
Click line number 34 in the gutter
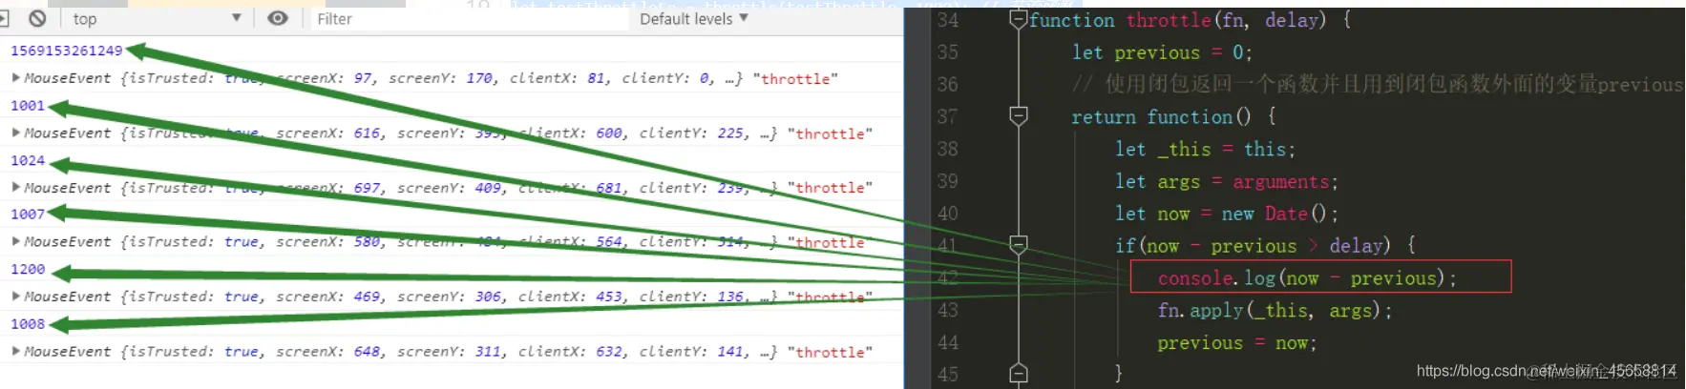click(947, 20)
